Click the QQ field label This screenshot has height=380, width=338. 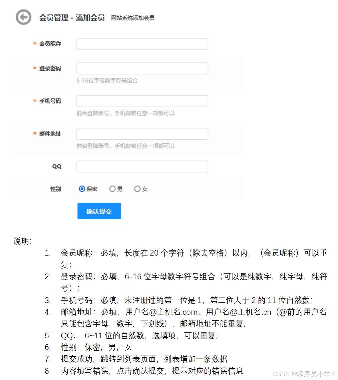(57, 166)
